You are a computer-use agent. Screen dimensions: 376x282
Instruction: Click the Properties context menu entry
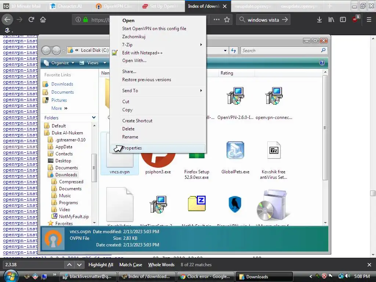[158, 148]
